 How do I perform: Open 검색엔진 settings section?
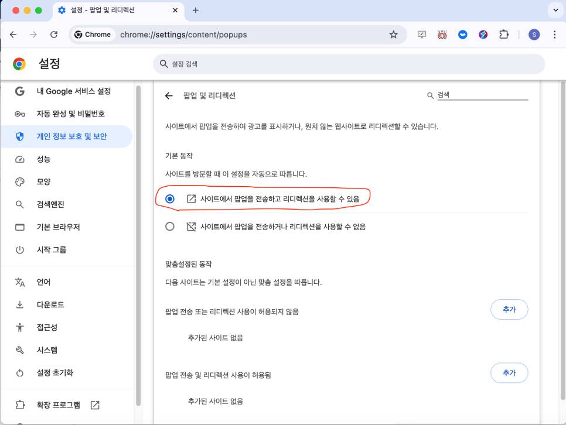coord(50,204)
